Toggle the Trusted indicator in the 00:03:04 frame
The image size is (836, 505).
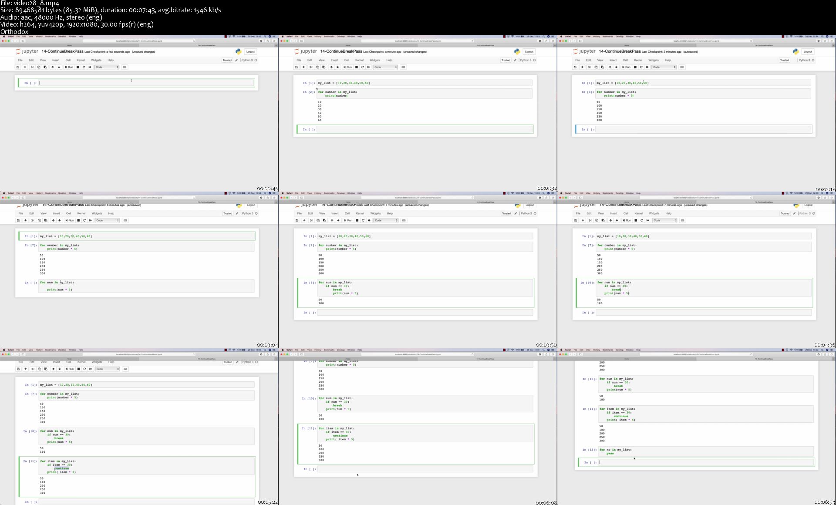tap(228, 213)
